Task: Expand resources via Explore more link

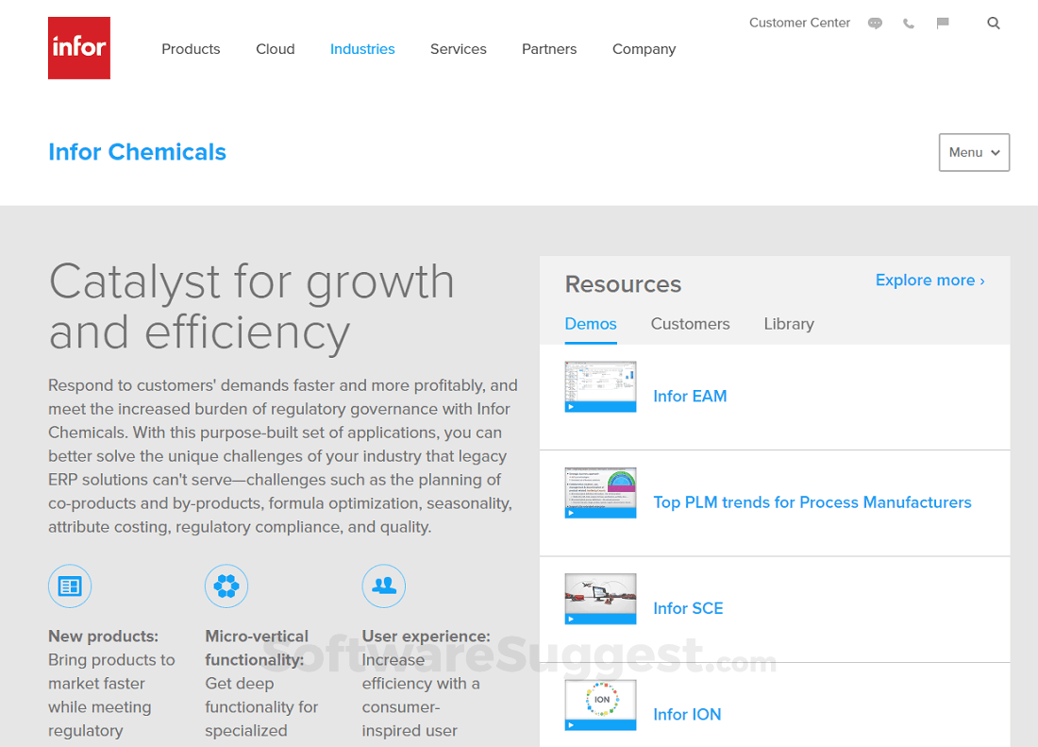Action: (929, 280)
